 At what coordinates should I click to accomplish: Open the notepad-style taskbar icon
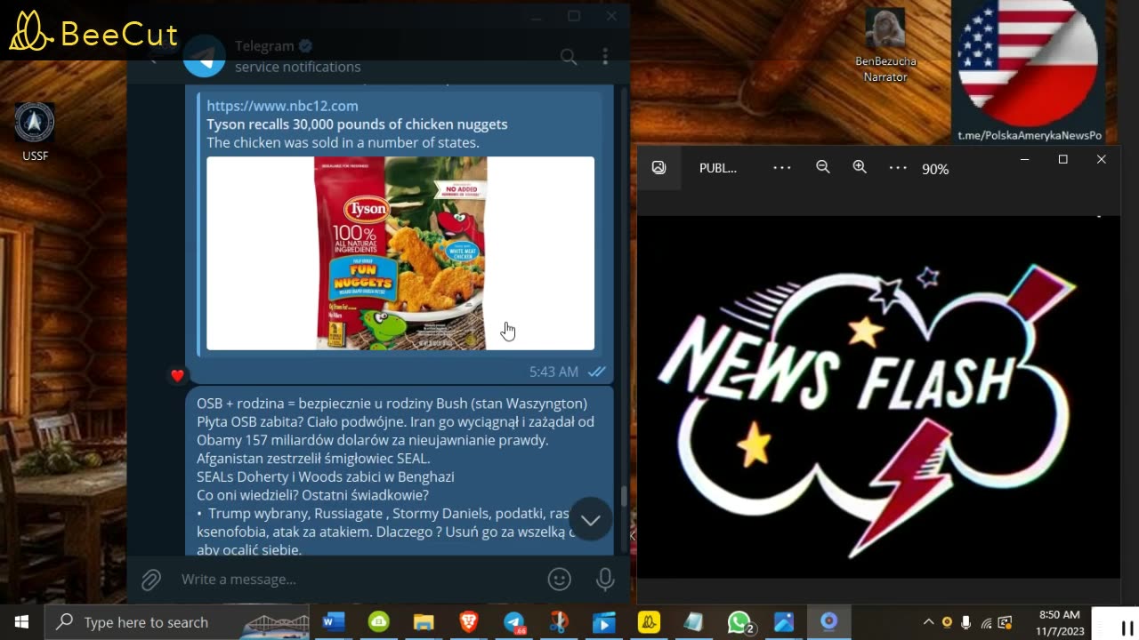(x=694, y=622)
